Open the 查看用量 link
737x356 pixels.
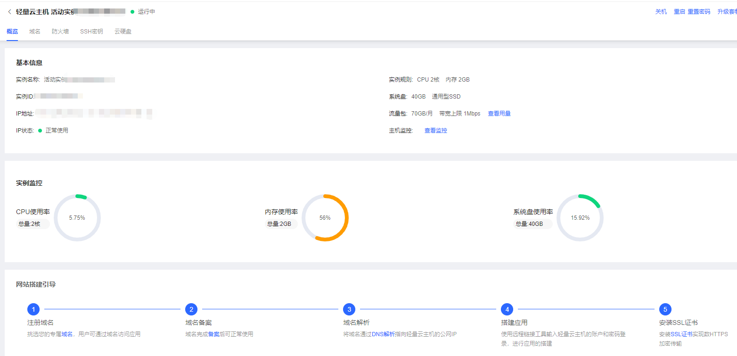(499, 114)
